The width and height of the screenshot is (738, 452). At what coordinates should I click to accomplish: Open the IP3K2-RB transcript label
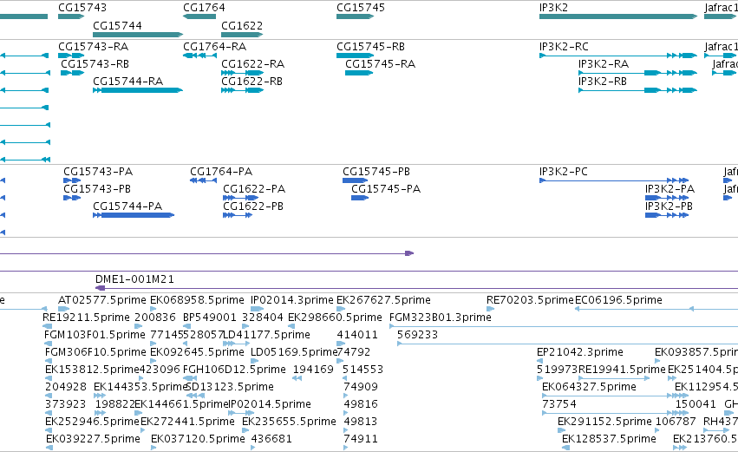point(603,82)
